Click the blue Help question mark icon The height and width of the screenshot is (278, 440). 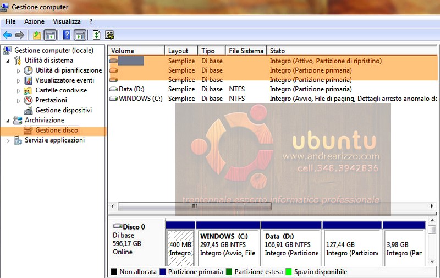click(67, 35)
